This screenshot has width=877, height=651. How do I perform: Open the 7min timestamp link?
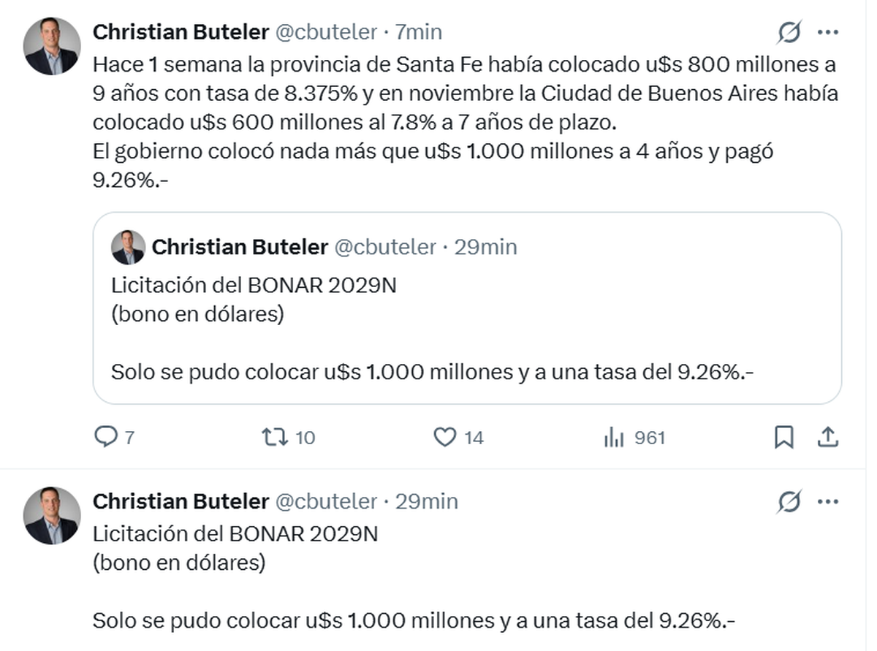pyautogui.click(x=419, y=32)
